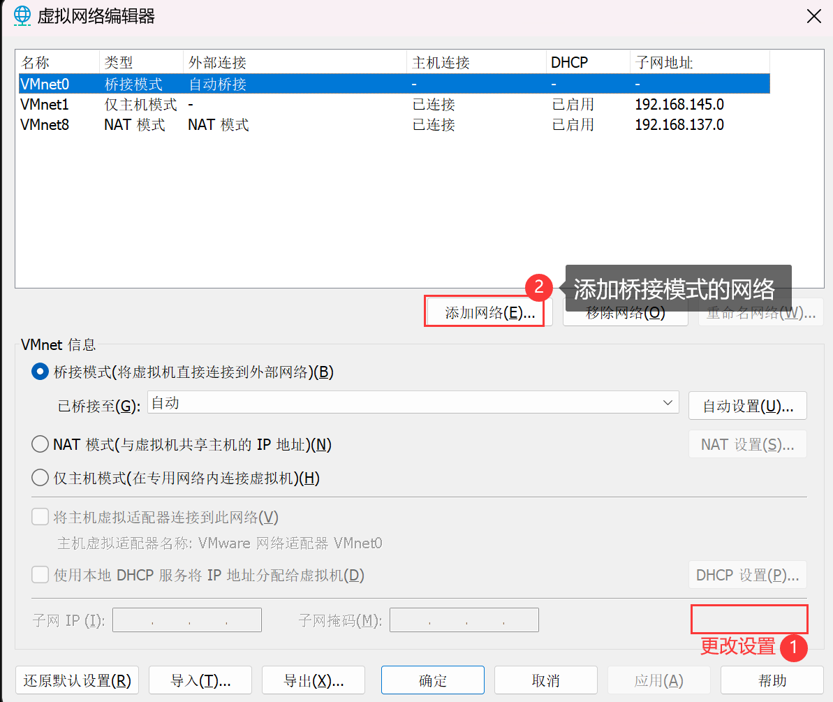Click 自动桥接 cell of VMnet0
This screenshot has width=833, height=702.
point(217,84)
